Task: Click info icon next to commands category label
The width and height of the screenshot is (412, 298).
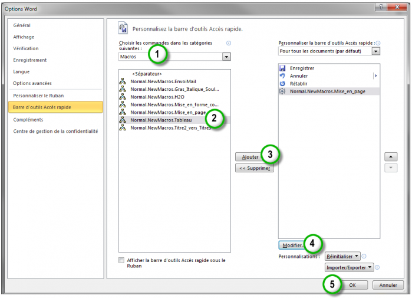Action: tap(229, 43)
